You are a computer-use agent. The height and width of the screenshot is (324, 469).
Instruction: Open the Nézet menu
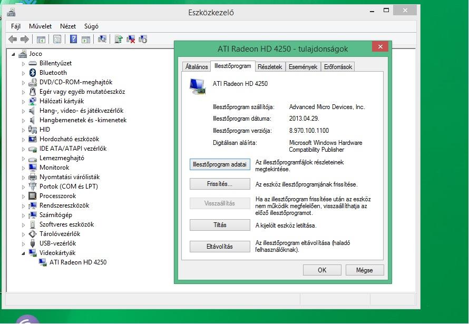[68, 26]
